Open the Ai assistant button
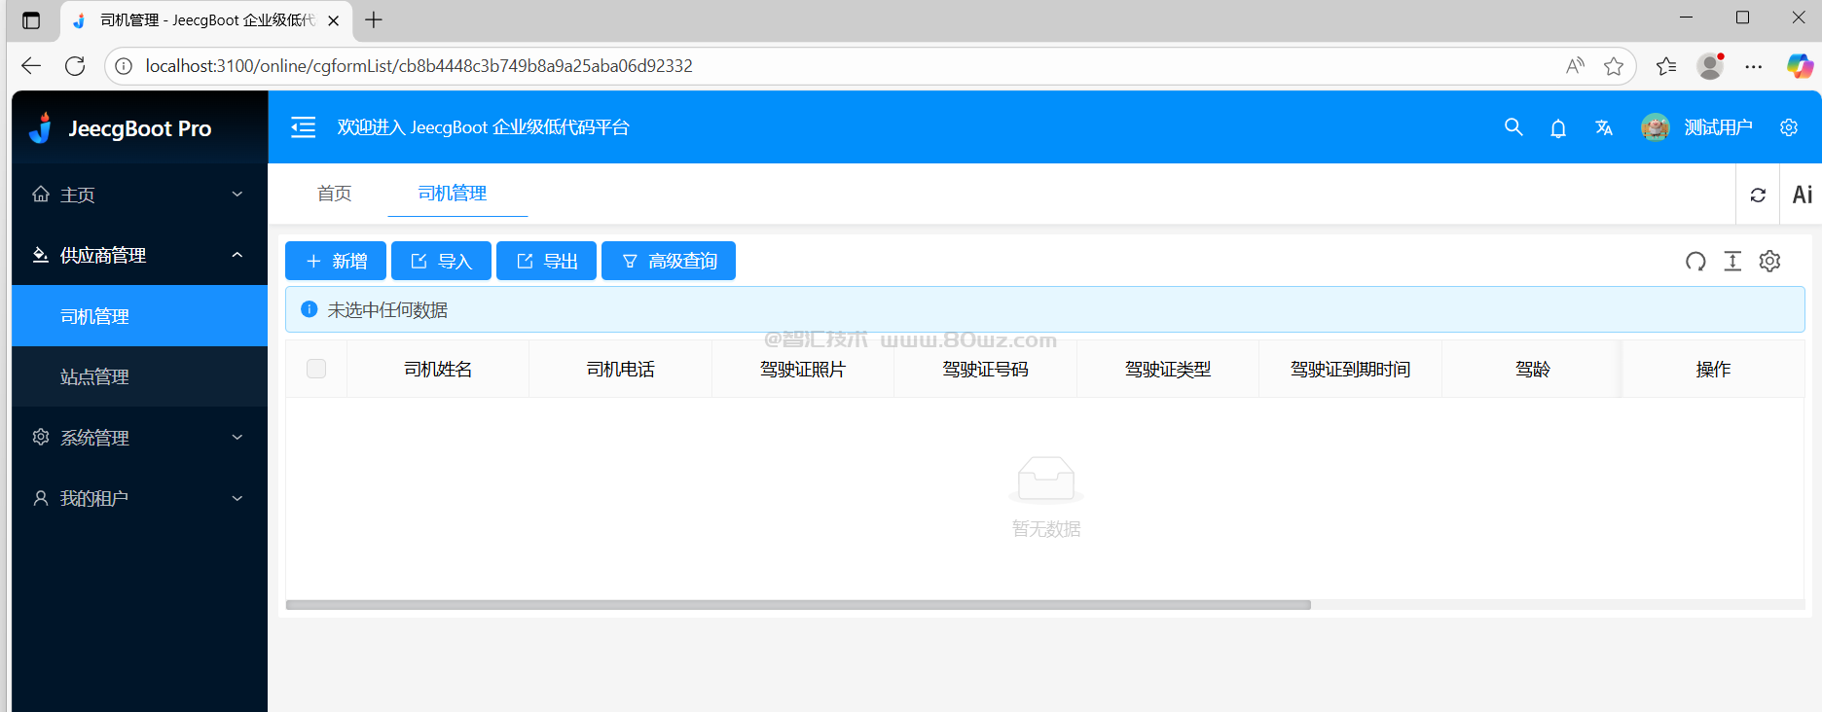1822x712 pixels. click(1803, 195)
